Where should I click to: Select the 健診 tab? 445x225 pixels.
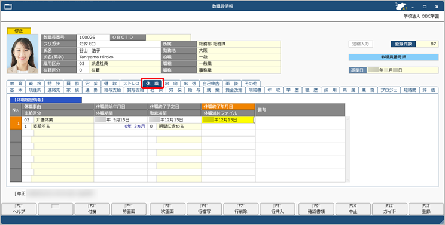click(110, 84)
